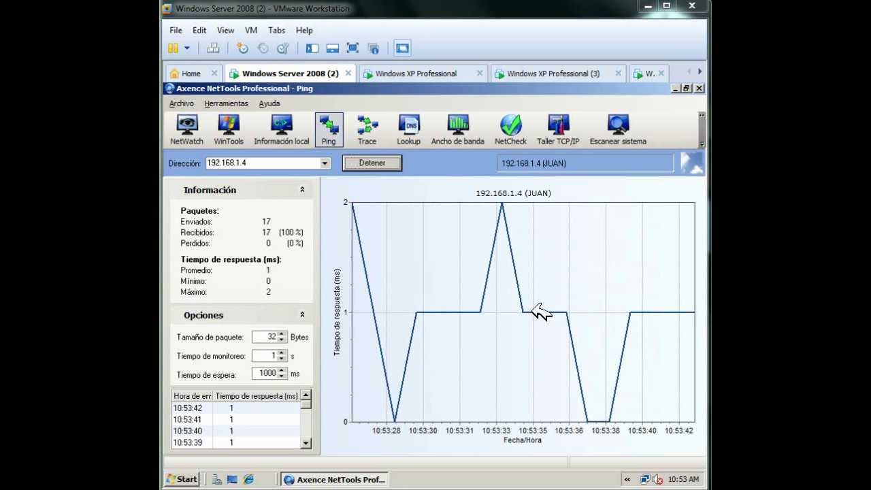Image resolution: width=871 pixels, height=490 pixels.
Task: Open NetTools Herramientas menu
Action: [x=226, y=103]
